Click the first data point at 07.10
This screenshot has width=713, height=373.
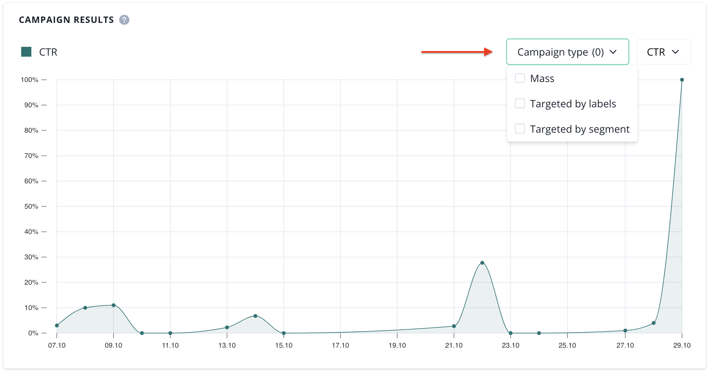tap(57, 325)
